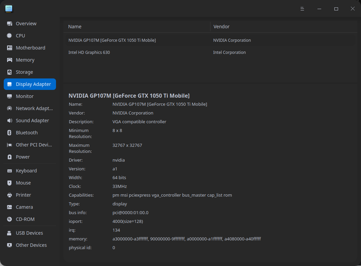This screenshot has height=266, width=361.
Task: Show Memory information
Action: [x=30, y=60]
